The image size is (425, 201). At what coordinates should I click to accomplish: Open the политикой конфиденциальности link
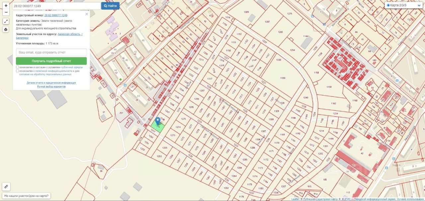point(54,71)
